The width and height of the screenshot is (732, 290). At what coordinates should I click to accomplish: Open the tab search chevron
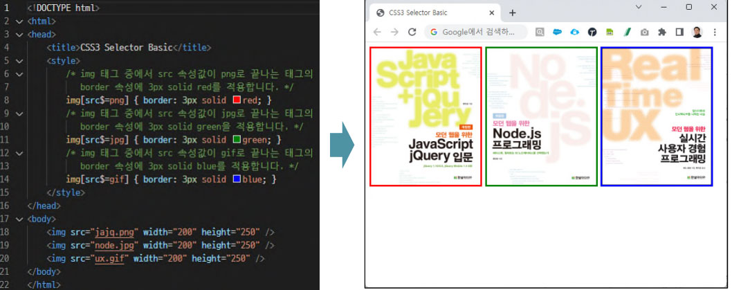click(x=639, y=6)
